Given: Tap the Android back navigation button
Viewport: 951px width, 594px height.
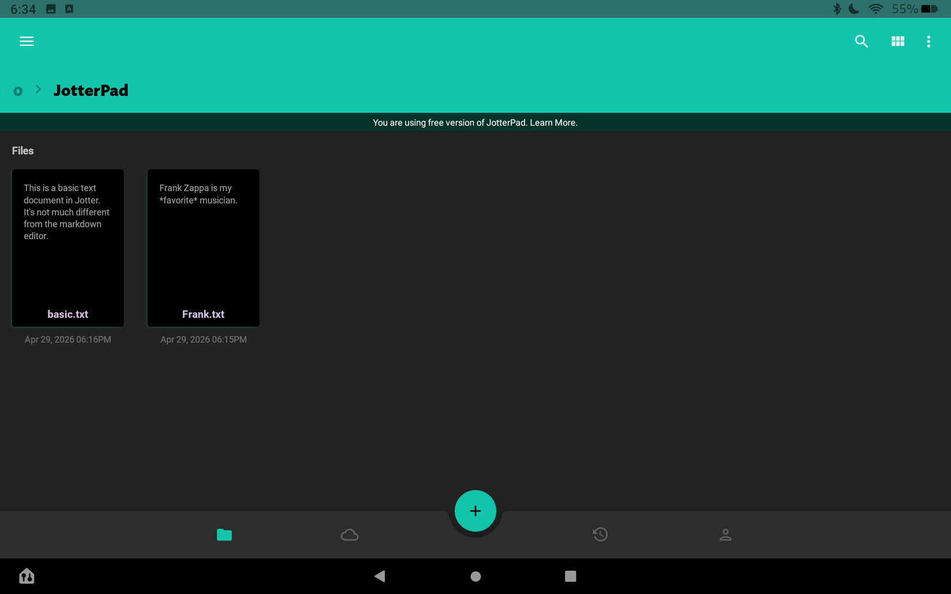Looking at the screenshot, I should pos(380,576).
